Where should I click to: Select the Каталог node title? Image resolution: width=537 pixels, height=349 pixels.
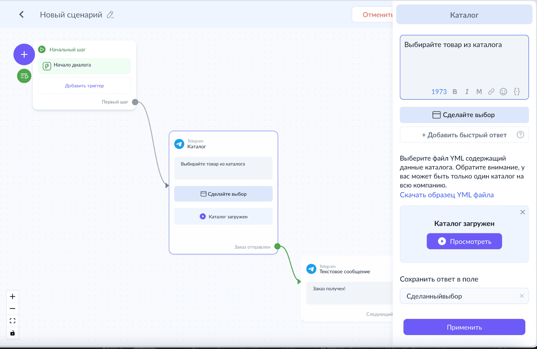click(197, 147)
